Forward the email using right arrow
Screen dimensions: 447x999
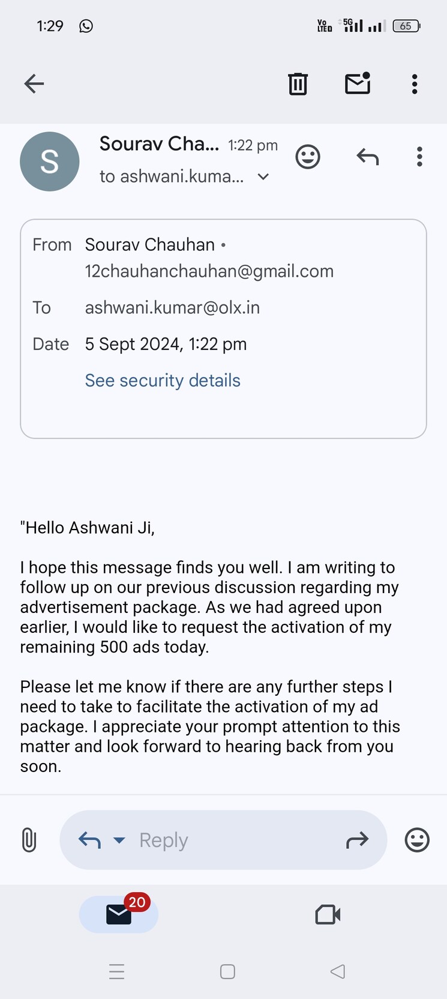click(357, 840)
